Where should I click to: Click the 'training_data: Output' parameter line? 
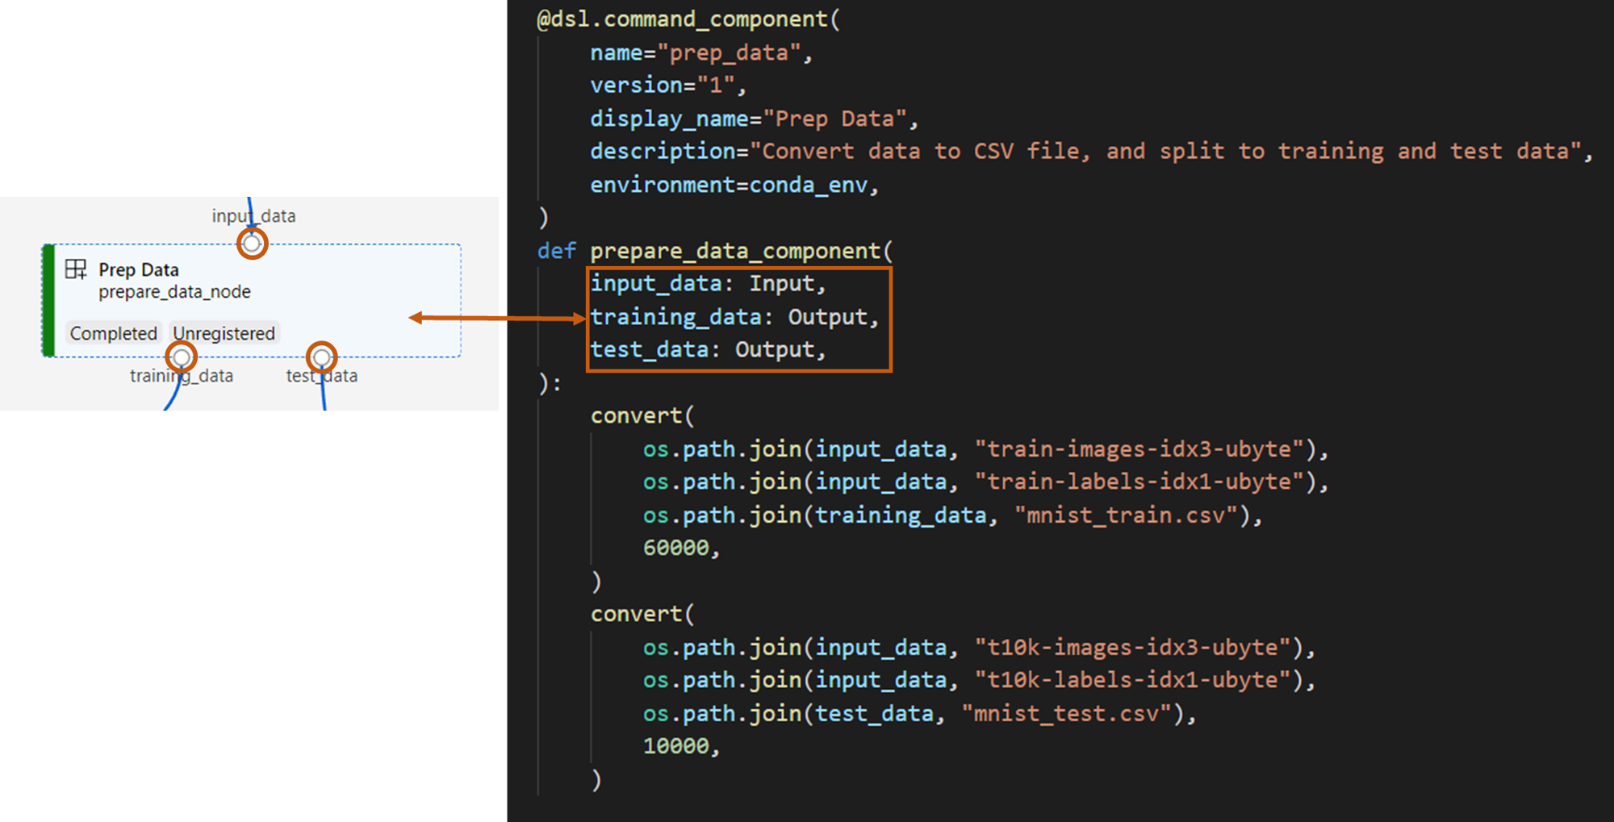tap(733, 317)
